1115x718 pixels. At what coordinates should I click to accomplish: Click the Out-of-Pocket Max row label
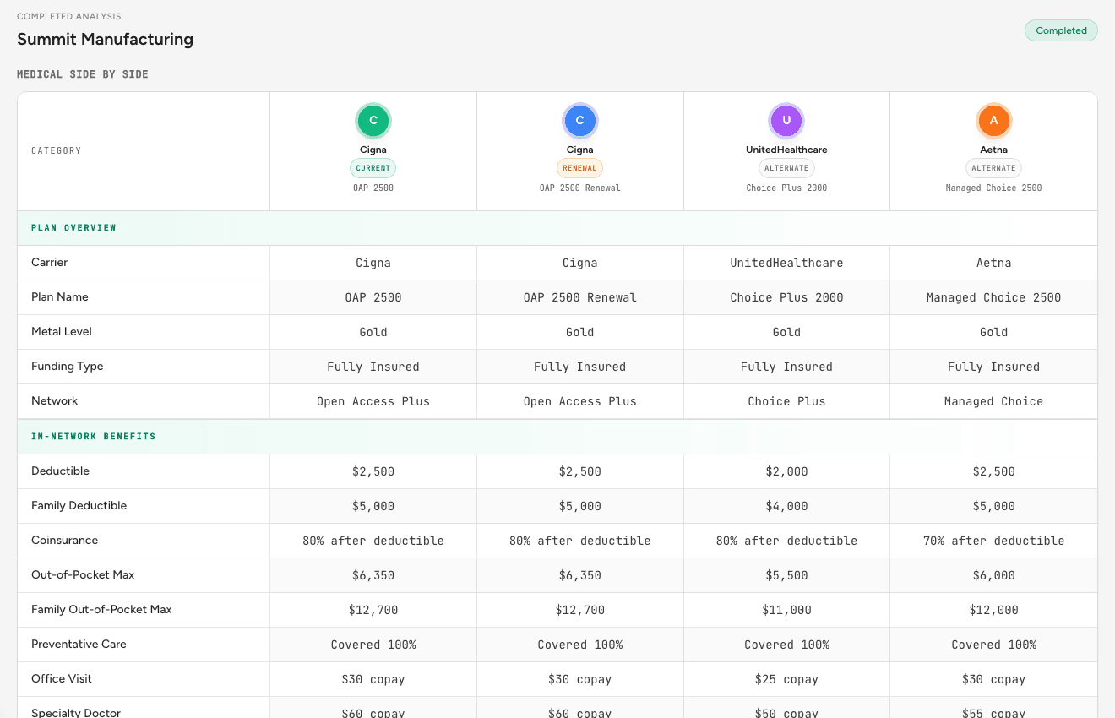(83, 575)
